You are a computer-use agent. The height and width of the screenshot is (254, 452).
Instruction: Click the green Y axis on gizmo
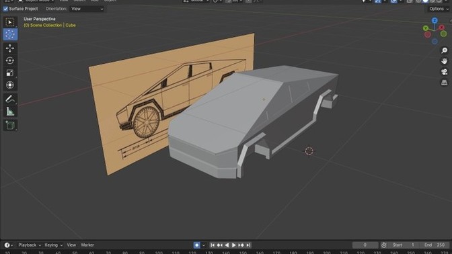pos(426,28)
